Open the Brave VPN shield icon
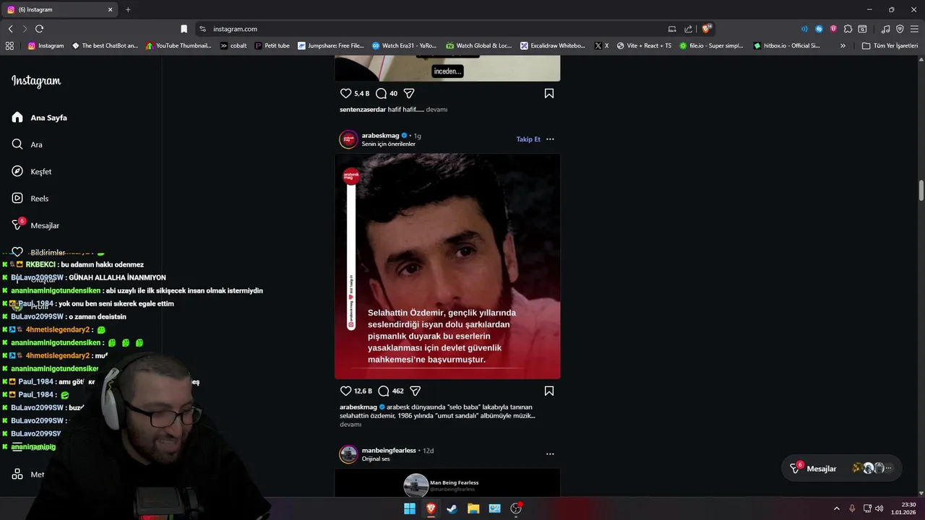The width and height of the screenshot is (925, 520). (x=900, y=29)
